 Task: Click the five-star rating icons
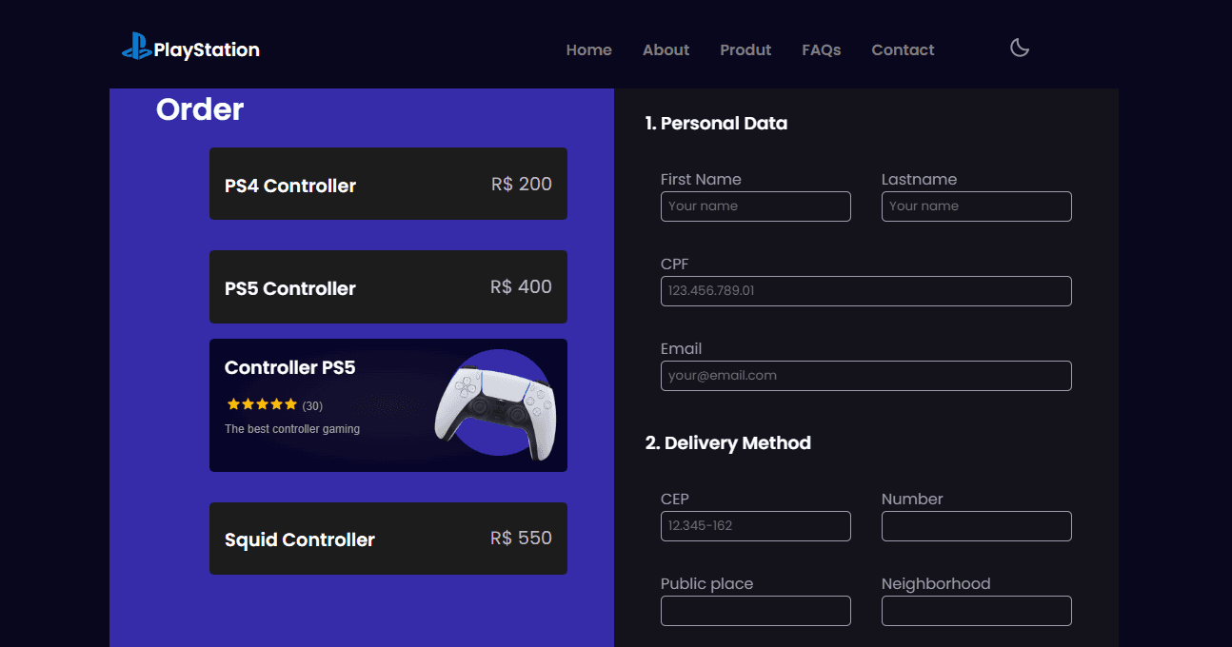tap(263, 404)
